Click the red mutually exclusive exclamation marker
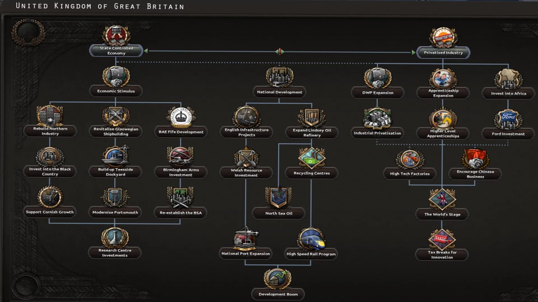The image size is (538, 302). (279, 52)
